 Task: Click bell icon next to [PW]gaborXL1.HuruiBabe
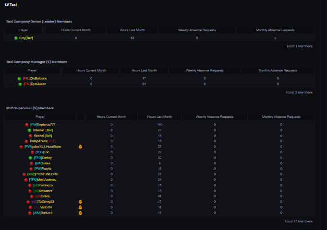[x=80, y=147]
